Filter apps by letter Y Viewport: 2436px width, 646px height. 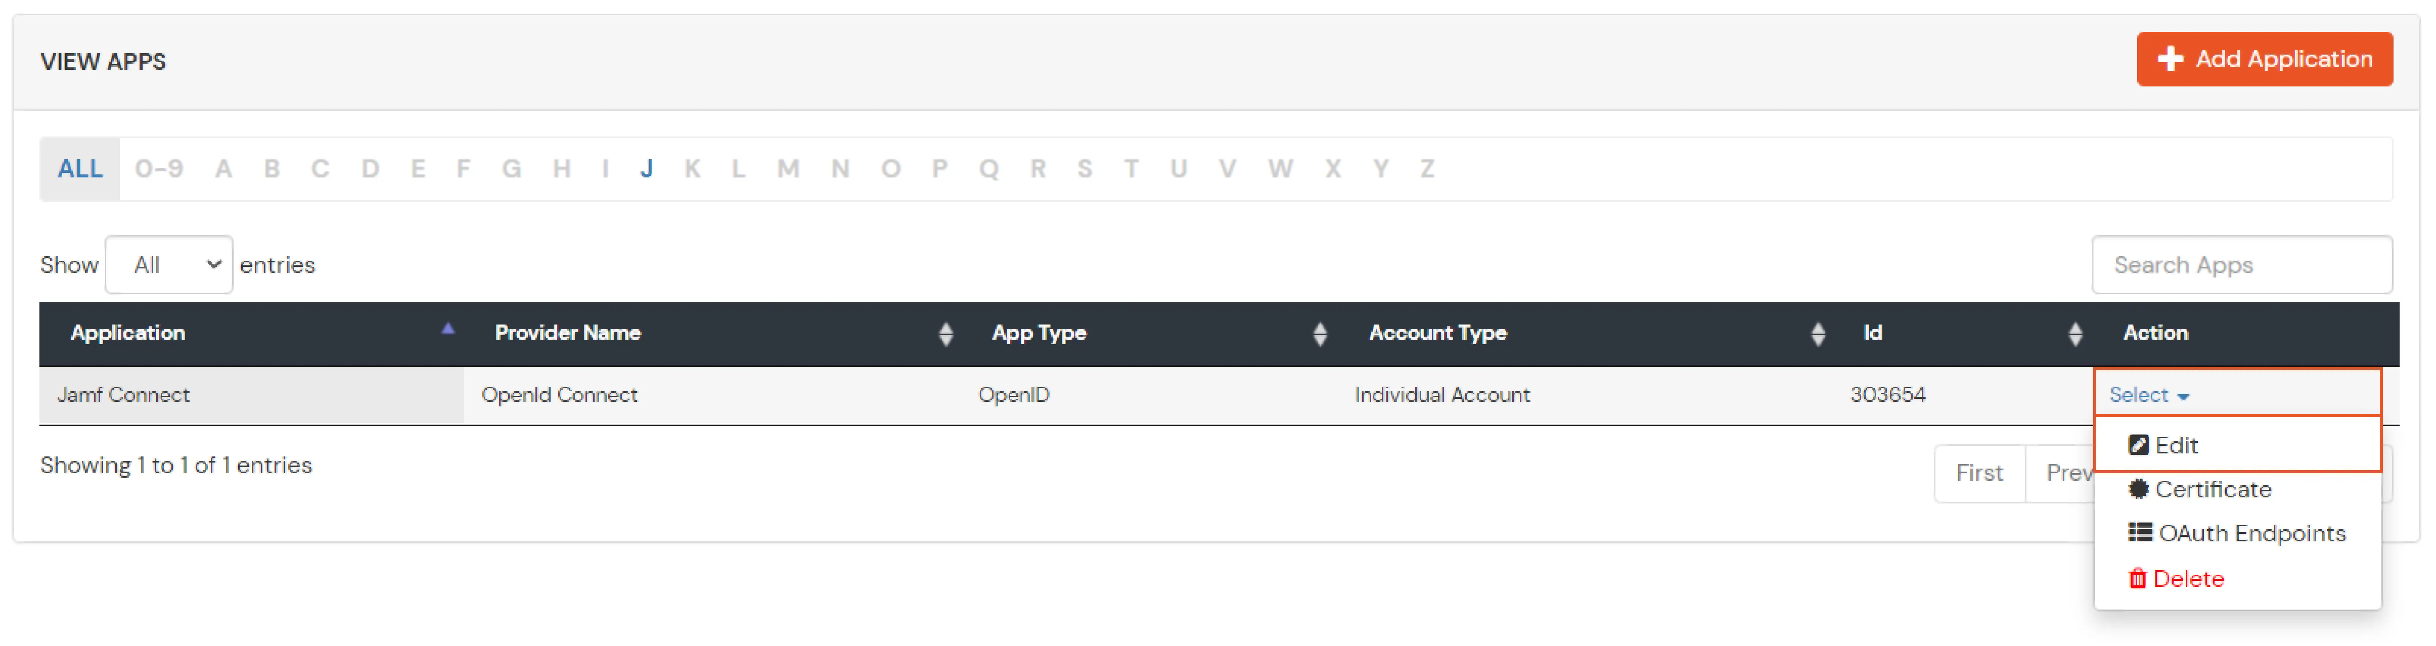pyautogui.click(x=1381, y=169)
